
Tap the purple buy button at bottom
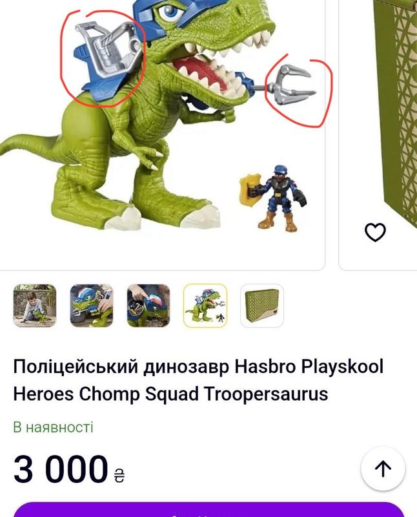click(208, 510)
